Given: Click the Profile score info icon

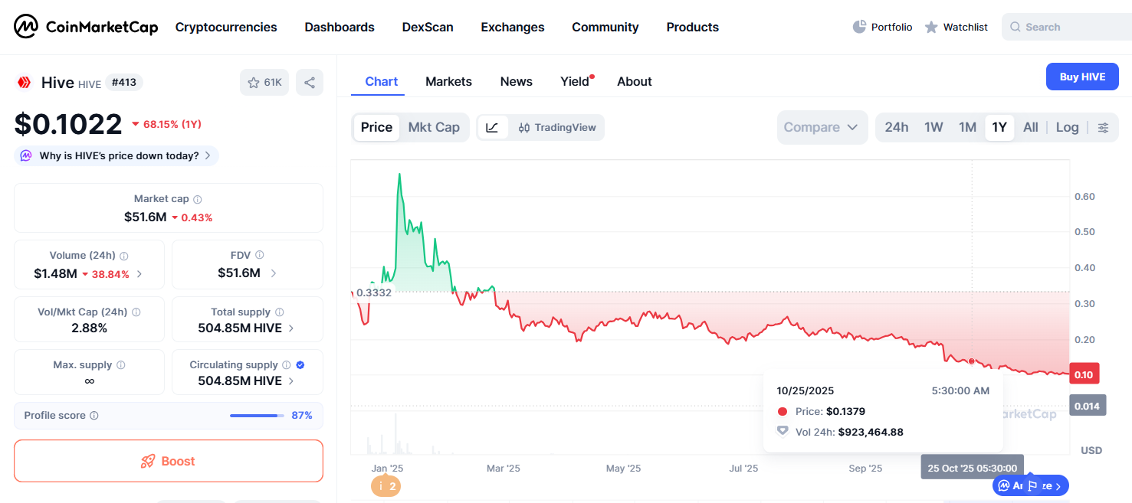Looking at the screenshot, I should [94, 416].
